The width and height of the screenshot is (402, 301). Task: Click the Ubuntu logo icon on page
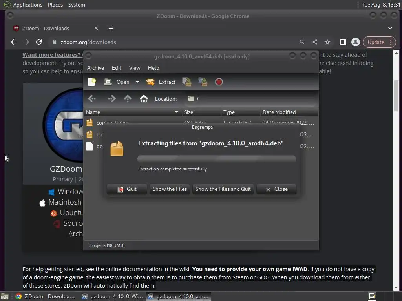[x=53, y=213]
